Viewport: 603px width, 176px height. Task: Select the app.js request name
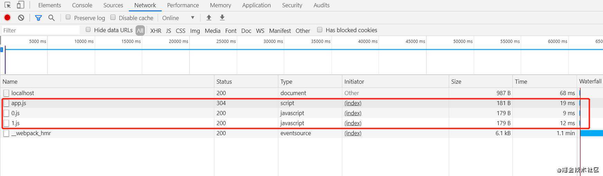pyautogui.click(x=19, y=103)
